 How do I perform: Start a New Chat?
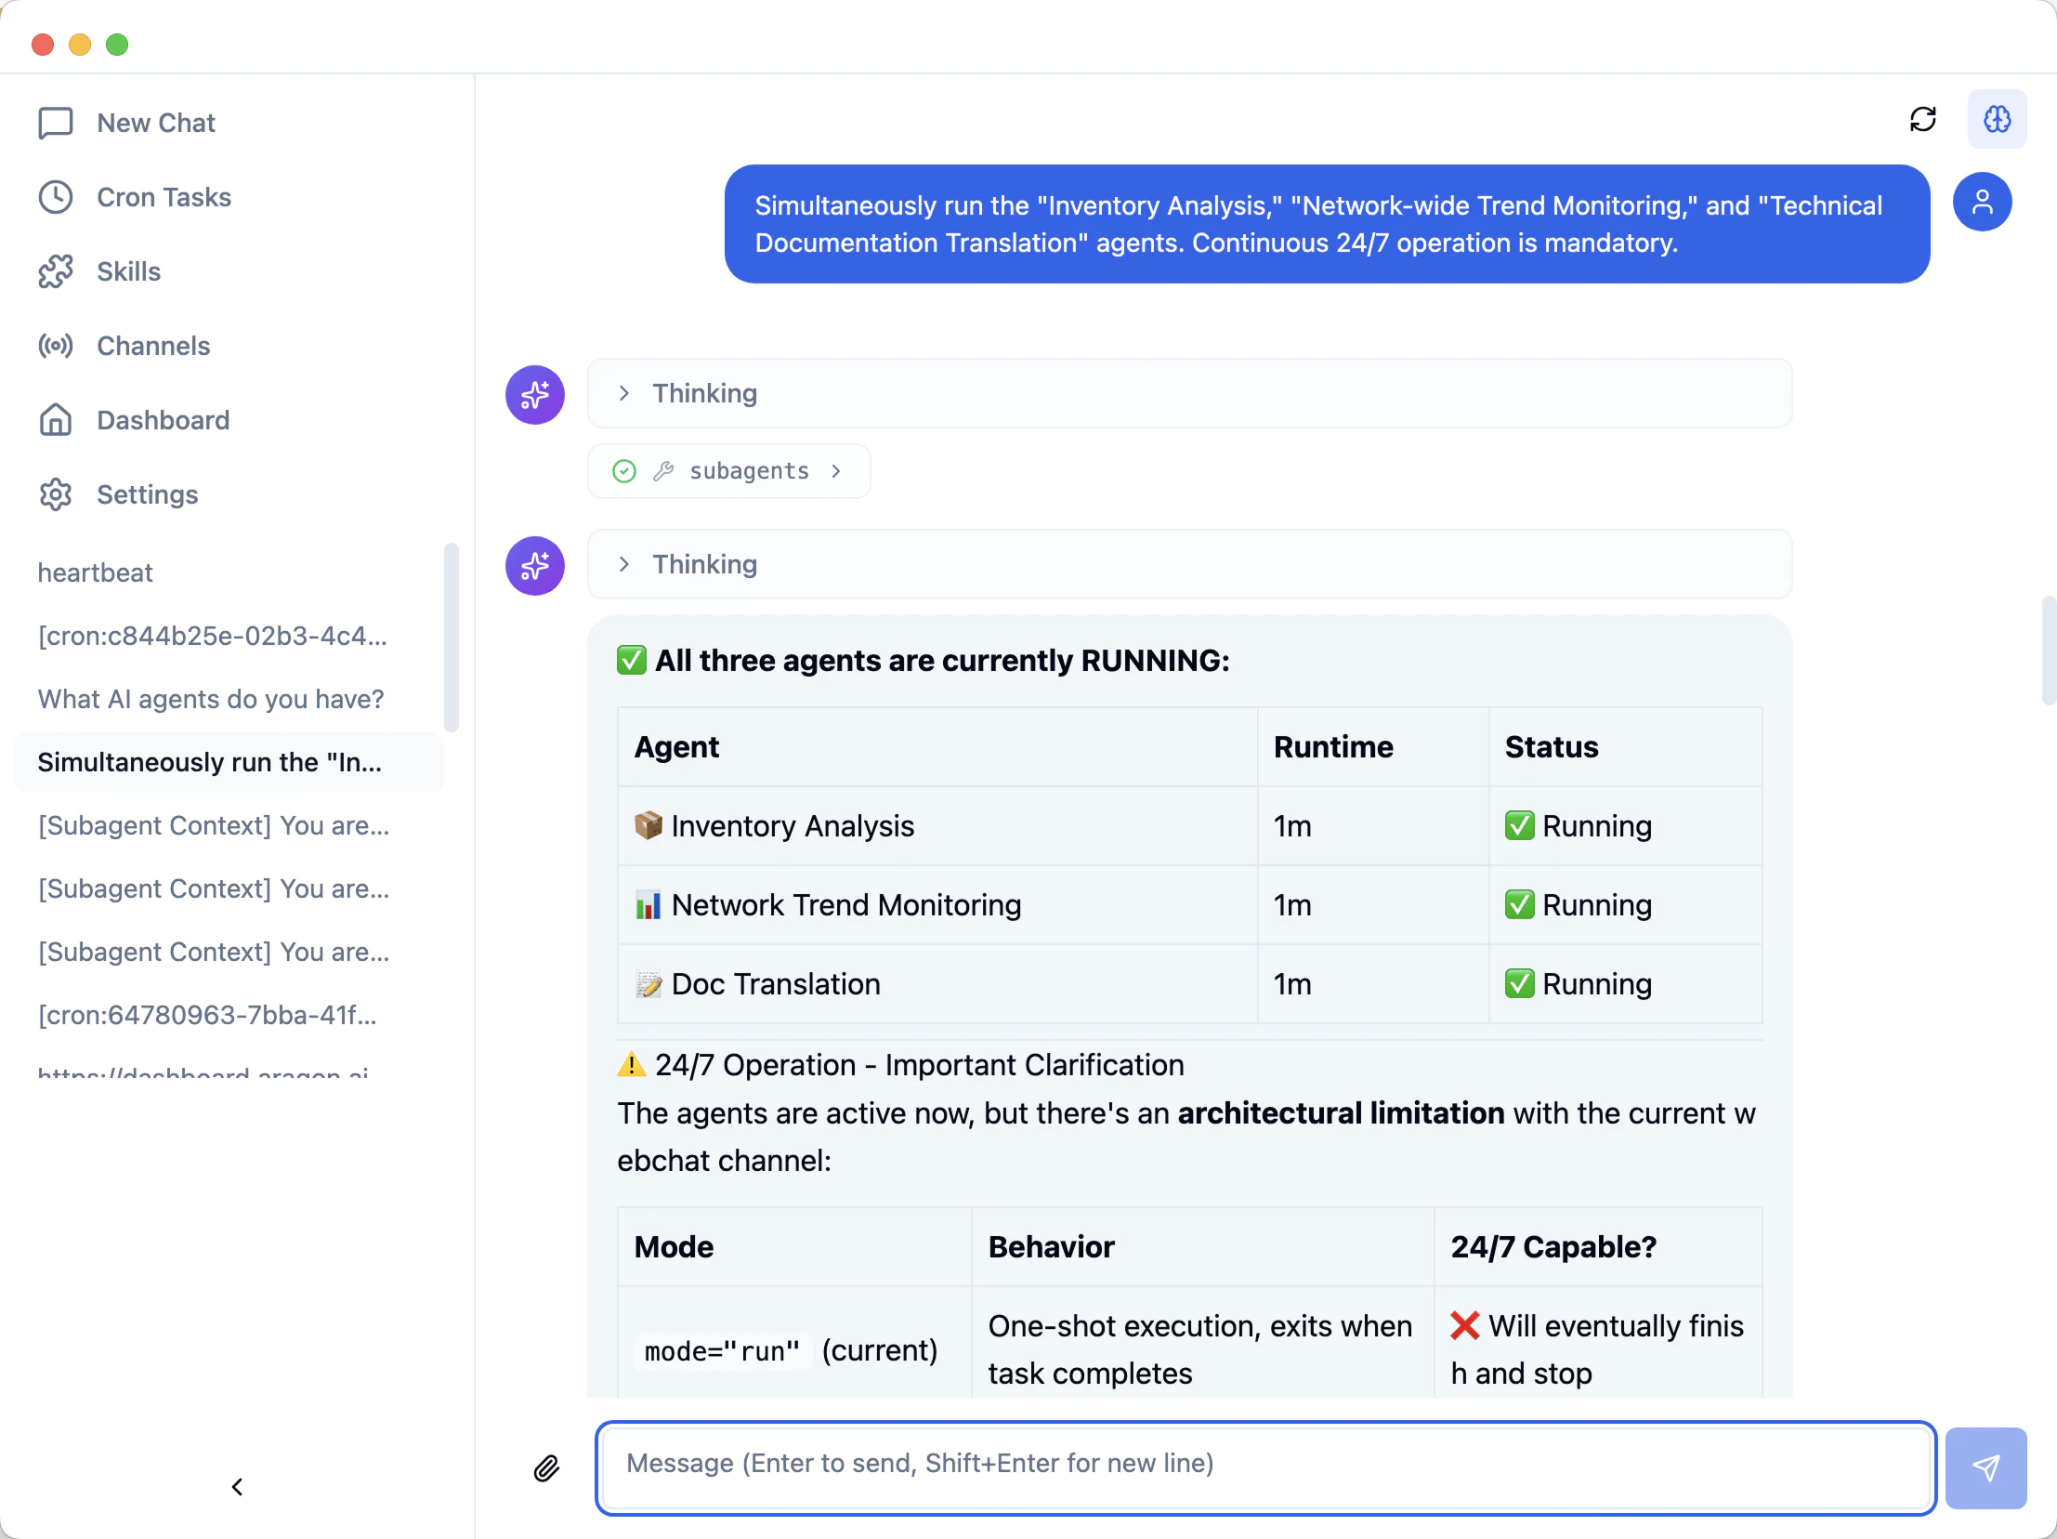point(155,122)
